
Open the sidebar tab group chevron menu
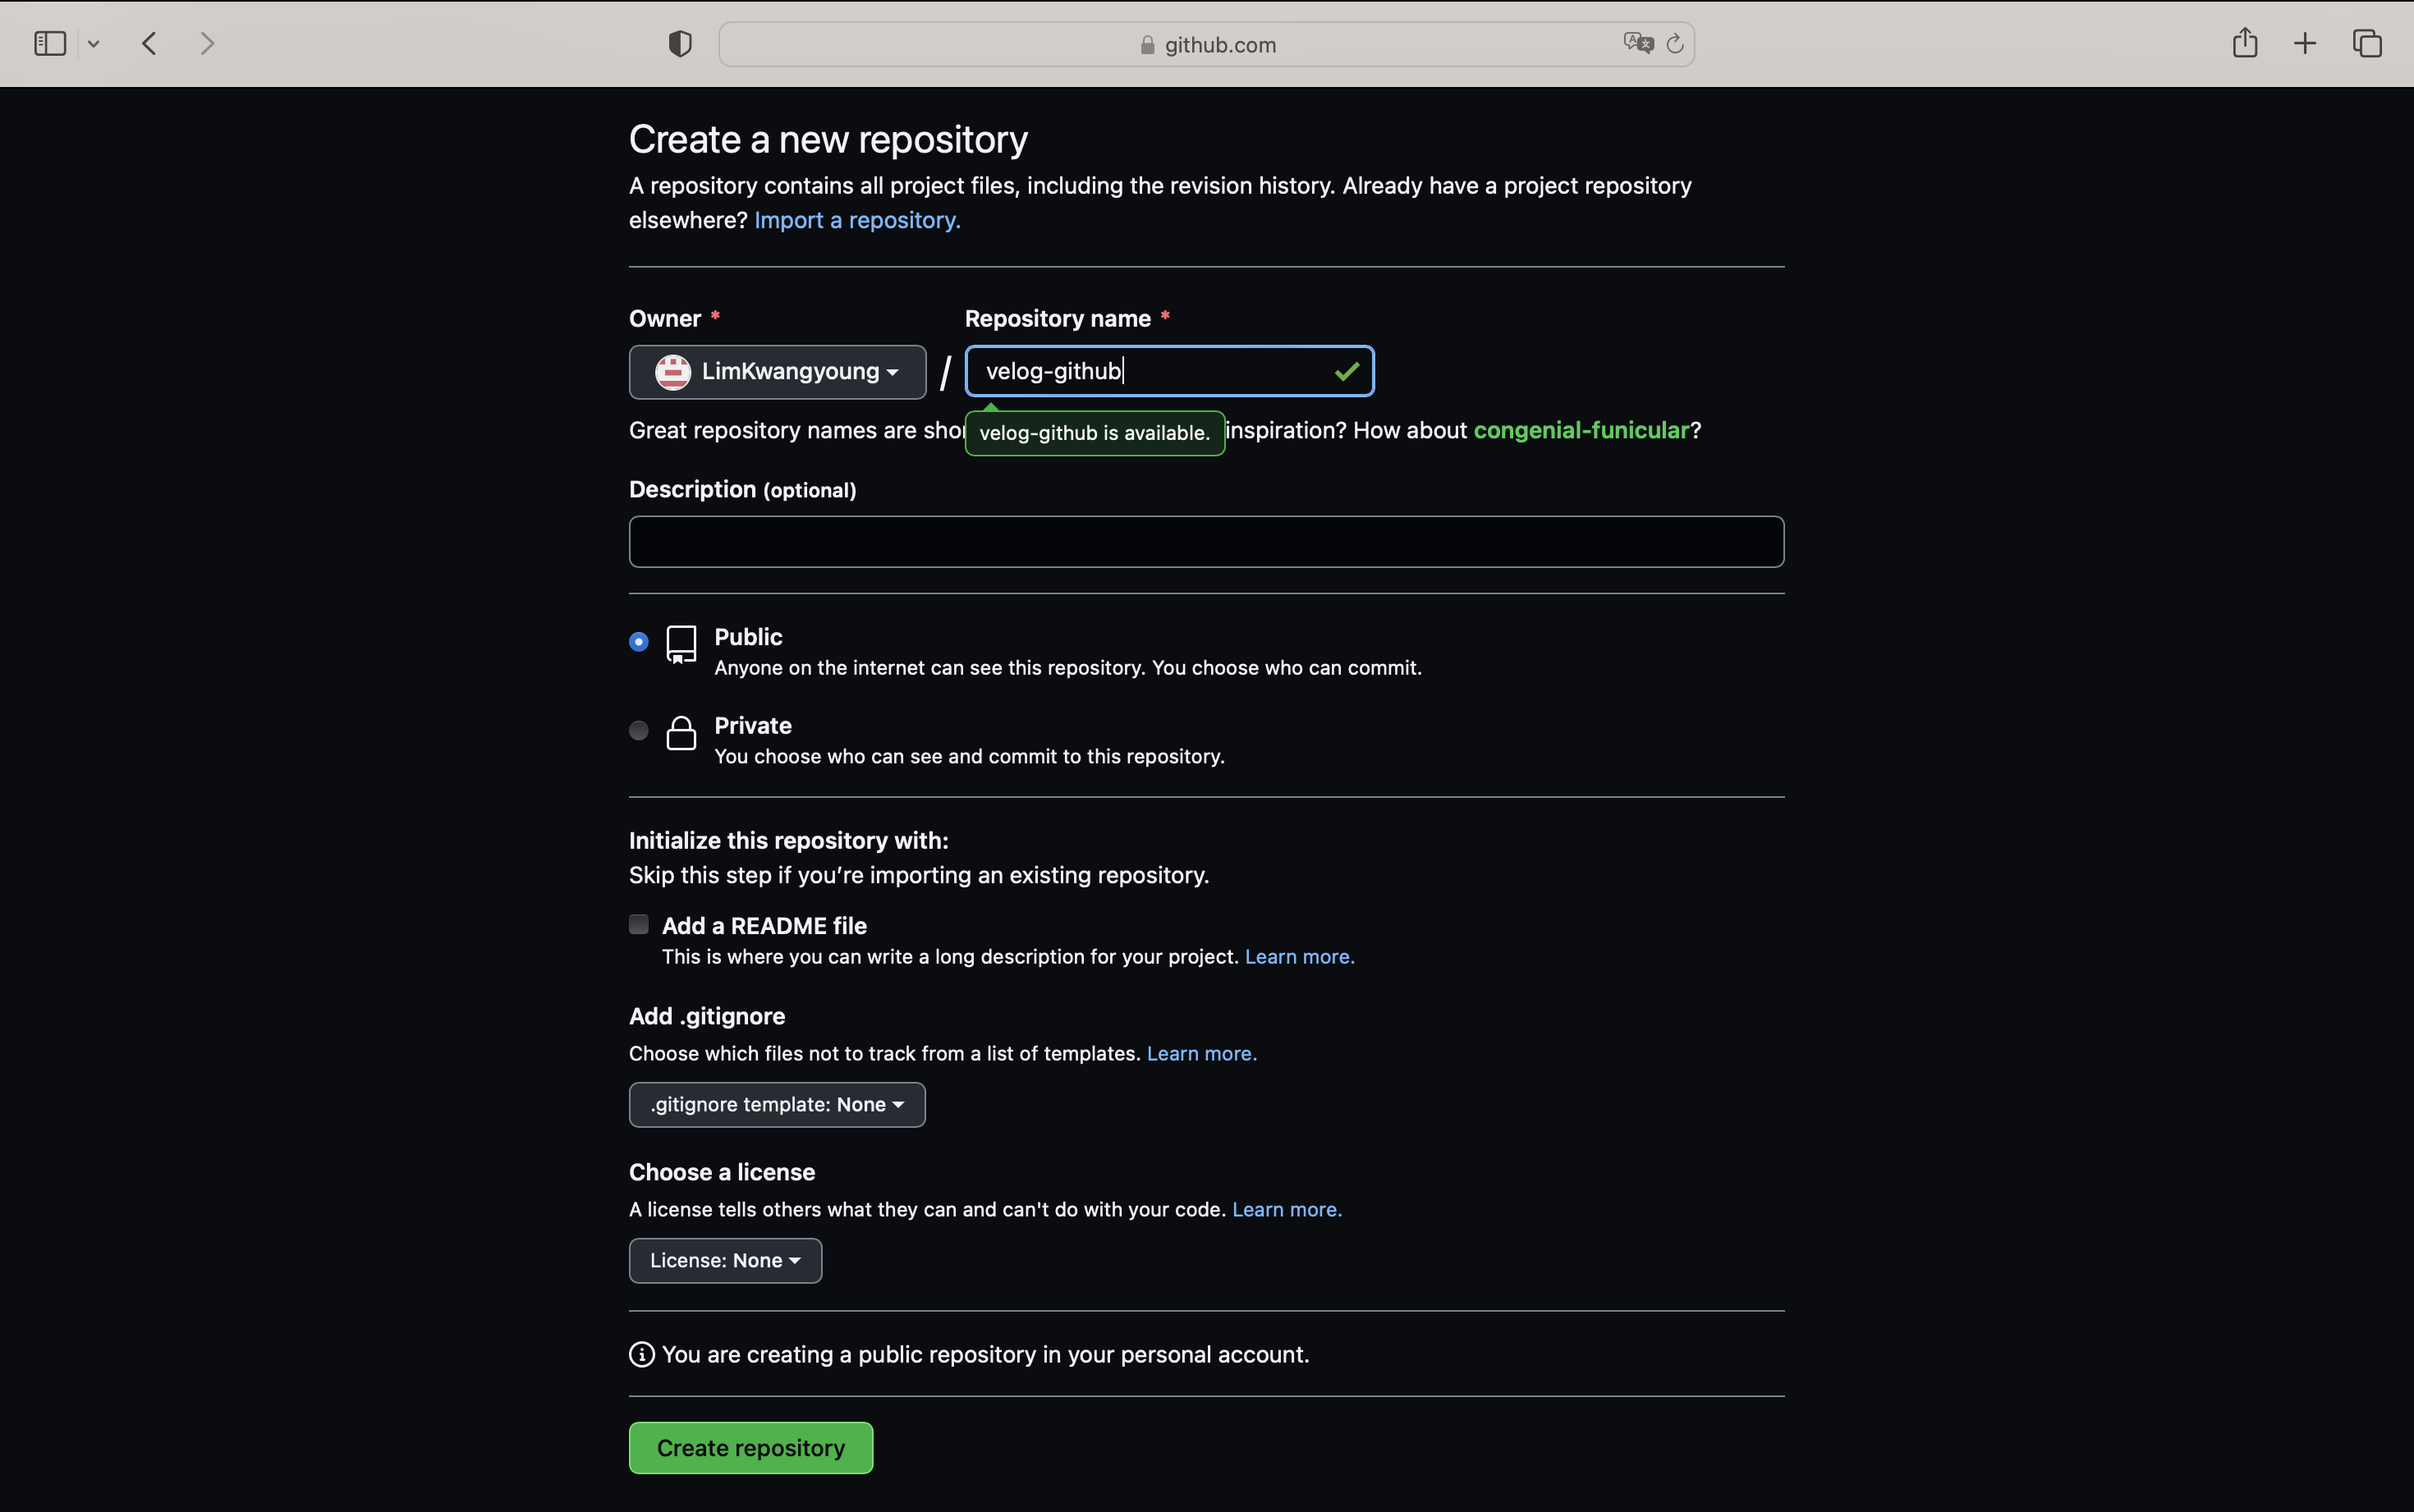[93, 43]
